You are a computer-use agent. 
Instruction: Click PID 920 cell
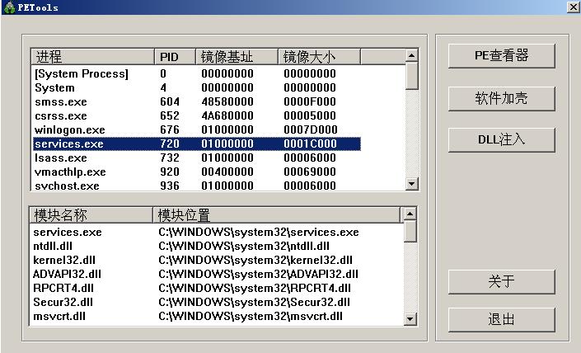pos(170,172)
